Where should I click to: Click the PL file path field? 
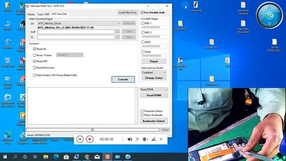(76, 37)
